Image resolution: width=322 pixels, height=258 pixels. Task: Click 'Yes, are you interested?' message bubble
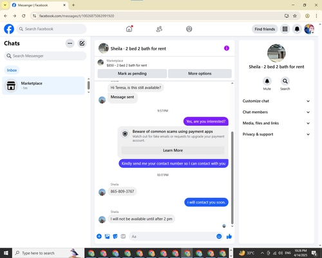tap(206, 121)
